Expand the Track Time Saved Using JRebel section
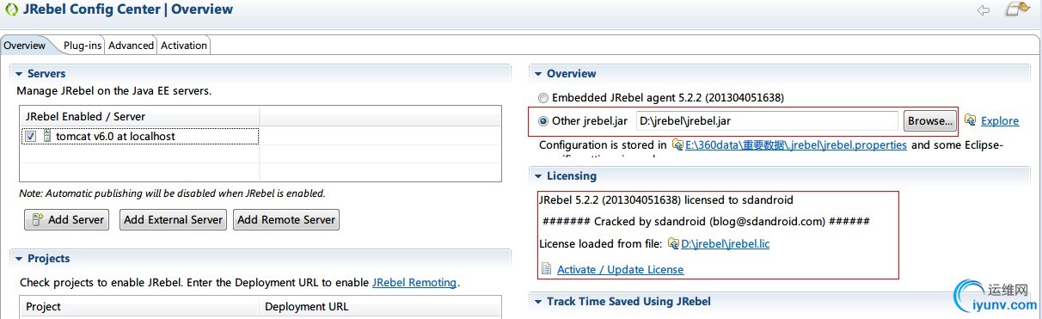 pos(537,301)
